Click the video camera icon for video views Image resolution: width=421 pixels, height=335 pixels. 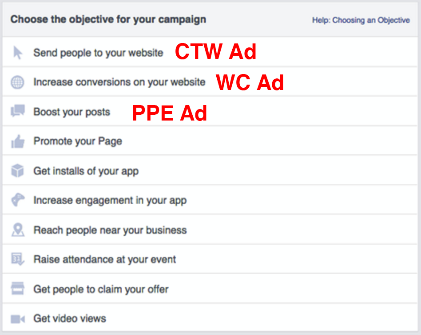tap(18, 319)
